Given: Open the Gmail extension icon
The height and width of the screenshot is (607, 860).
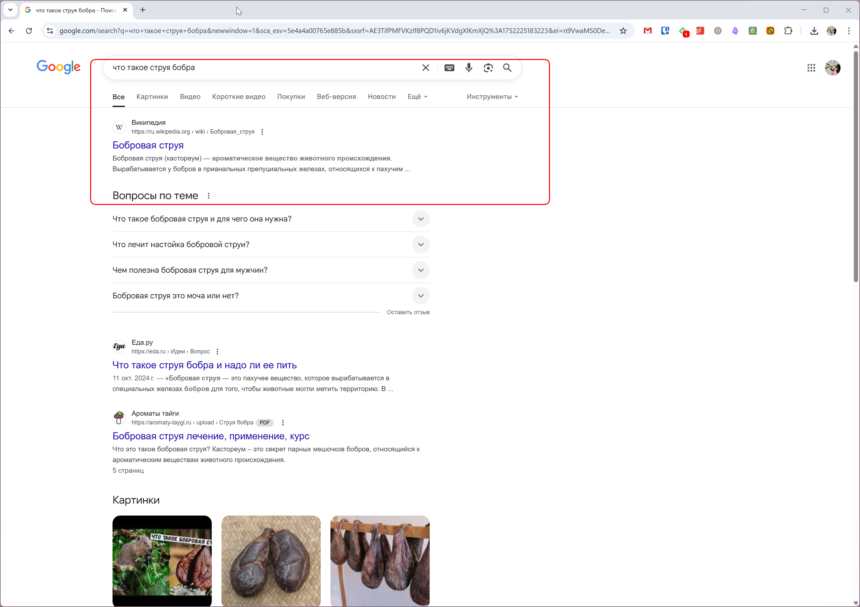Looking at the screenshot, I should (x=648, y=31).
